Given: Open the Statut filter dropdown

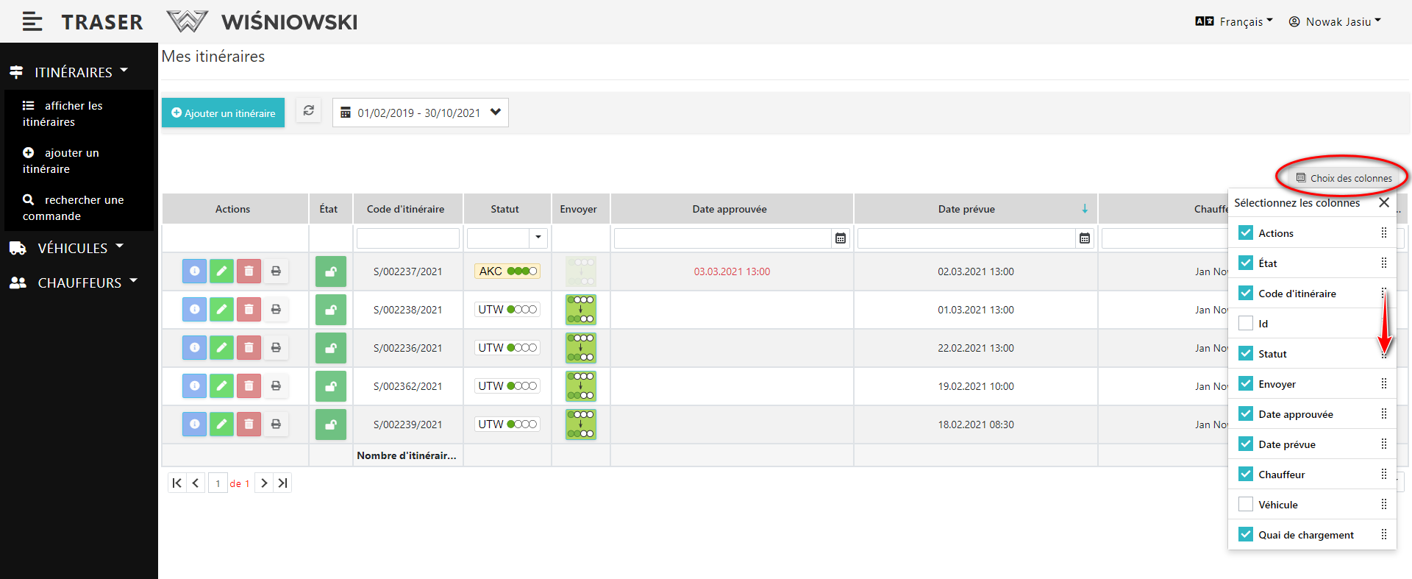Looking at the screenshot, I should pos(538,238).
